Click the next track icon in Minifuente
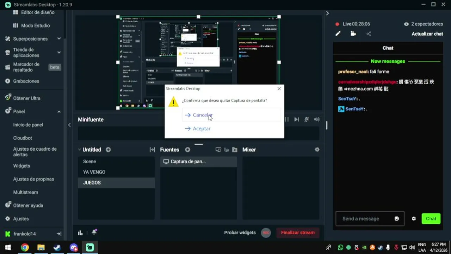This screenshot has height=254, width=451. pos(297,120)
